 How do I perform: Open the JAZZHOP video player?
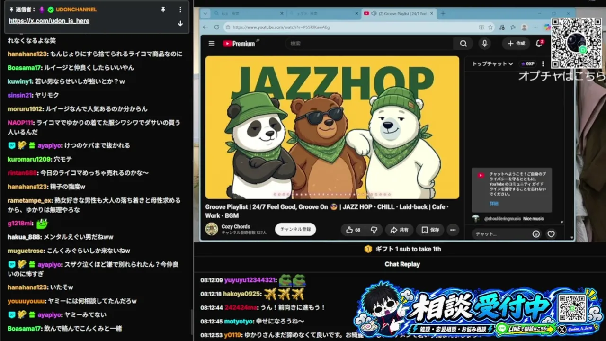[332, 127]
